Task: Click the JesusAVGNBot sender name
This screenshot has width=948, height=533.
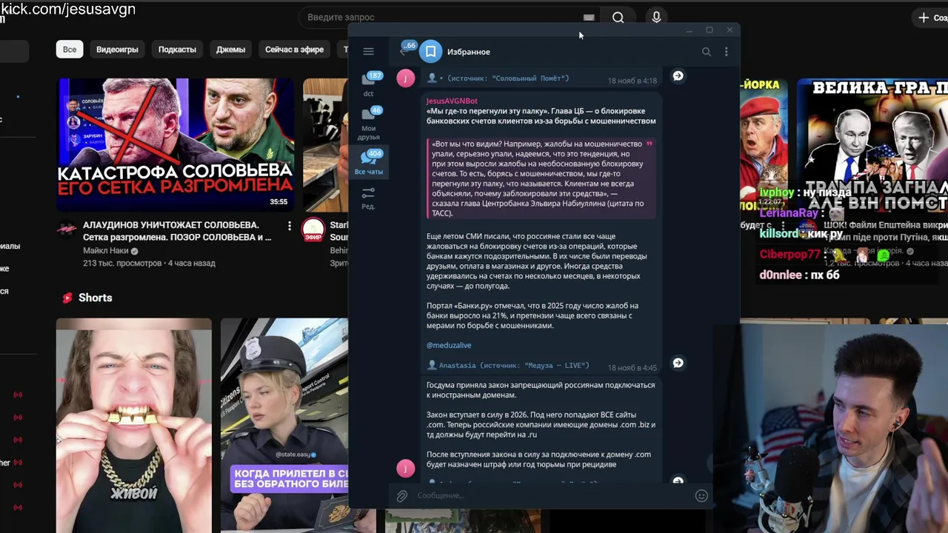Action: point(452,101)
